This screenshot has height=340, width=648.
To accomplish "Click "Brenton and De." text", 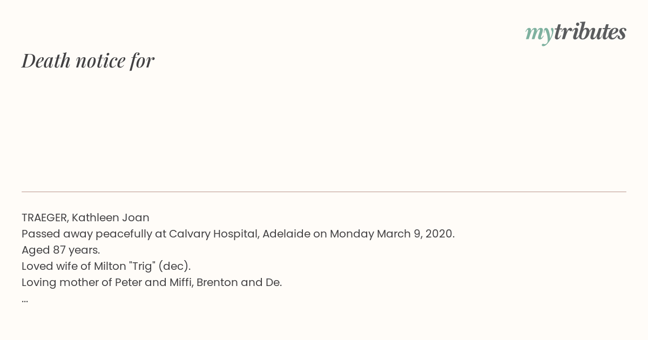I will (239, 282).
